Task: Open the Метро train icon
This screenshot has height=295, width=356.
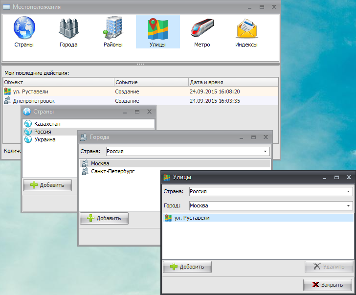Action: (x=201, y=31)
